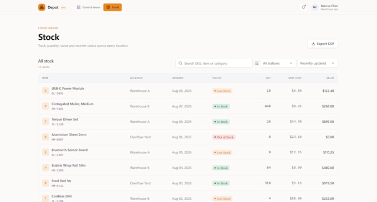Click the $976.50 value cell
Image resolution: width=377 pixels, height=202 pixels.
point(328,183)
